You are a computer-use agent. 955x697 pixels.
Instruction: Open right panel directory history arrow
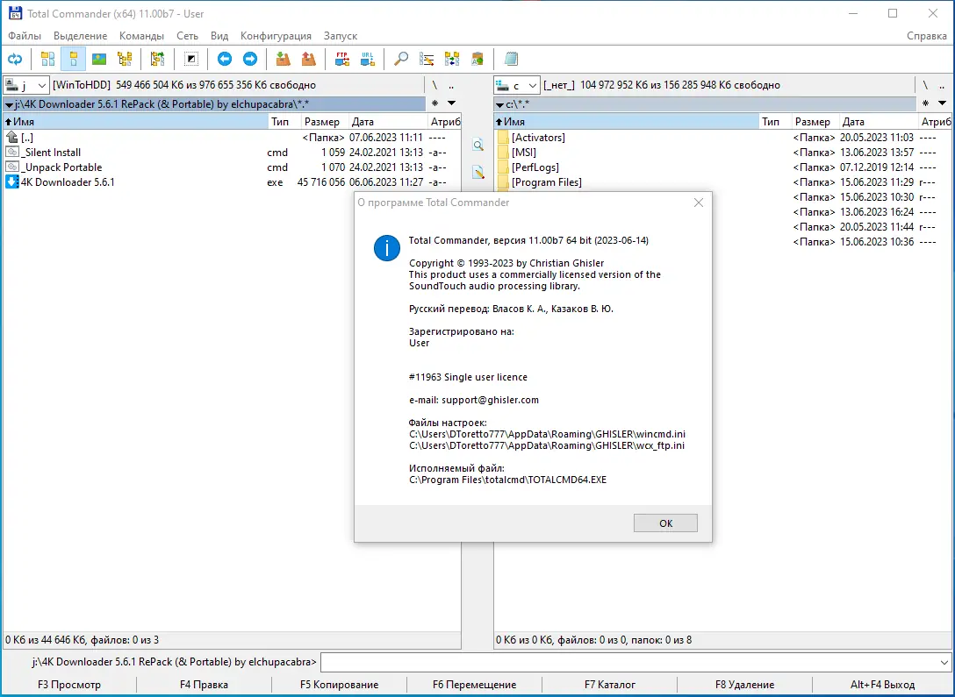(942, 103)
